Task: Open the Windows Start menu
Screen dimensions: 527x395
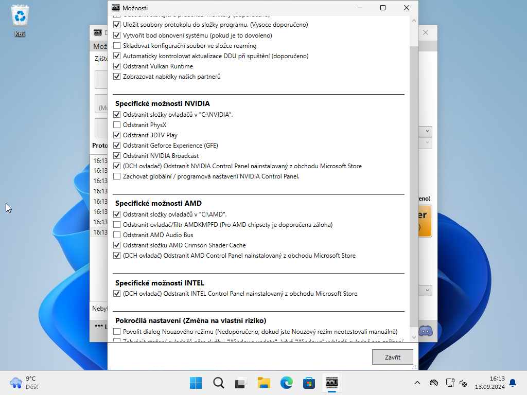Action: click(x=196, y=383)
